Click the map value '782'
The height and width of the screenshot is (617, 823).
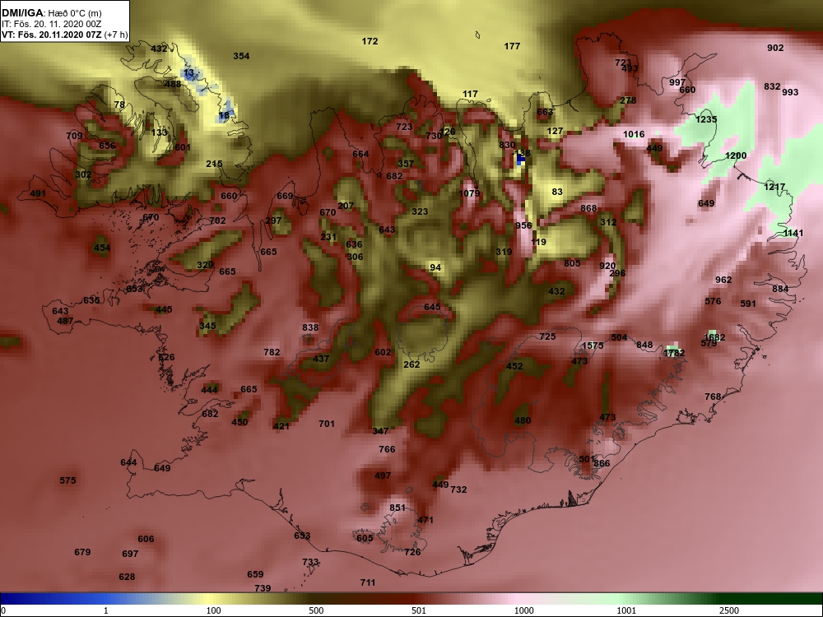pyautogui.click(x=272, y=352)
